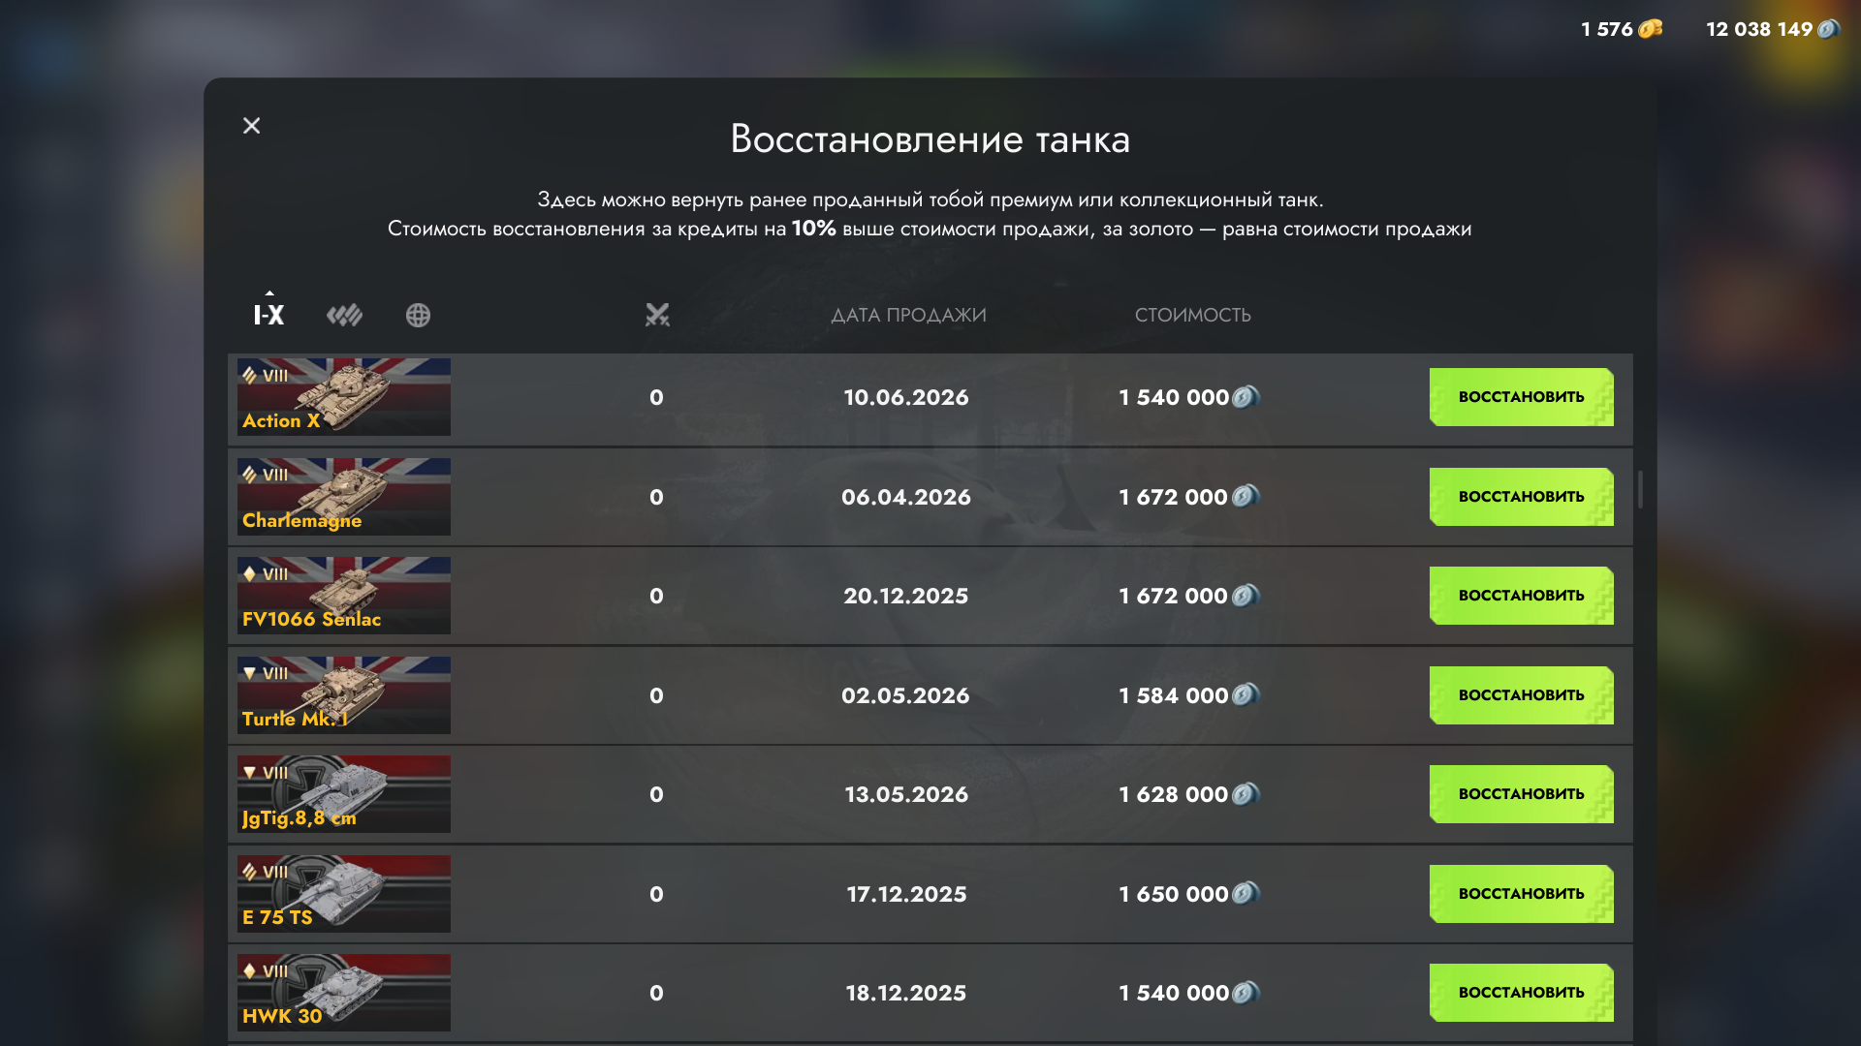Restore the FV1066 Senlac tank
Screen dimensions: 1861x1046
(1521, 596)
